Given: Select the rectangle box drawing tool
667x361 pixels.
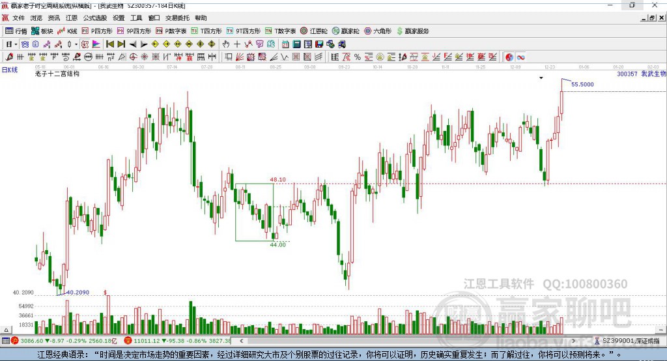Looking at the screenshot, I should pos(229,57).
